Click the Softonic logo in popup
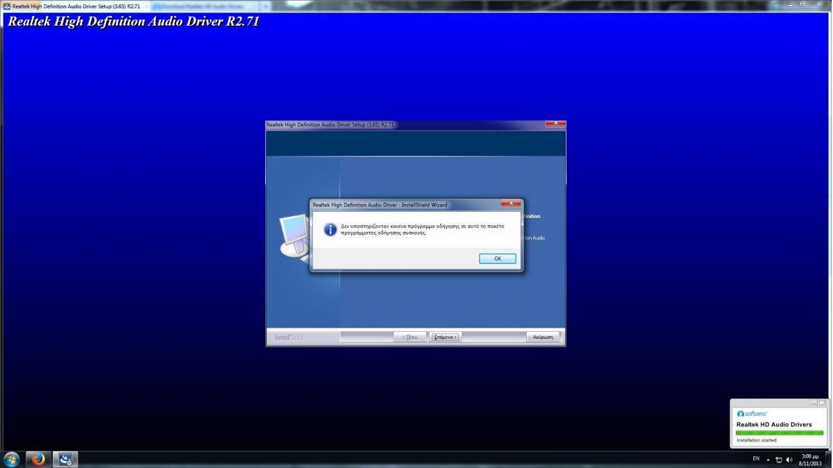Image resolution: width=833 pixels, height=468 pixels. [x=752, y=413]
